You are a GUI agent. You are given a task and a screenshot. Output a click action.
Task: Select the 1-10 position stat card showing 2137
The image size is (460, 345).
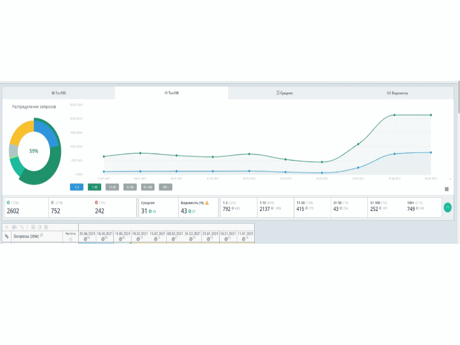coord(275,208)
